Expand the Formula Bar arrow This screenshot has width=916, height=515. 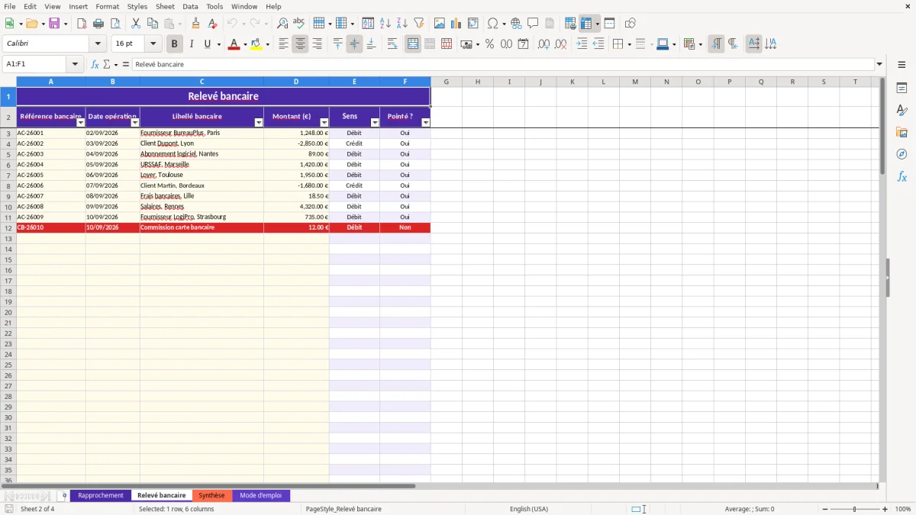tap(879, 64)
